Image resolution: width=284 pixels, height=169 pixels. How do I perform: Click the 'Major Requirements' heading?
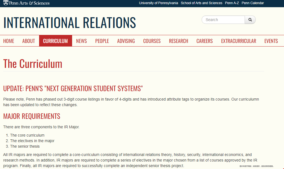[32, 116]
